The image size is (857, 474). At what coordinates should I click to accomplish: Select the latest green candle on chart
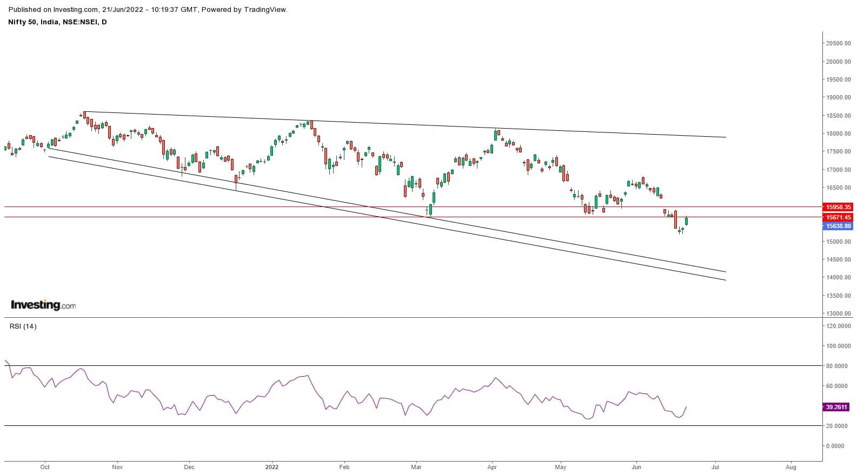686,221
